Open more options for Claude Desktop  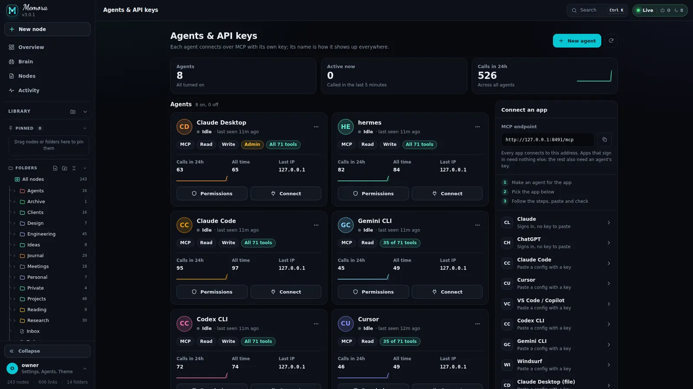(316, 127)
